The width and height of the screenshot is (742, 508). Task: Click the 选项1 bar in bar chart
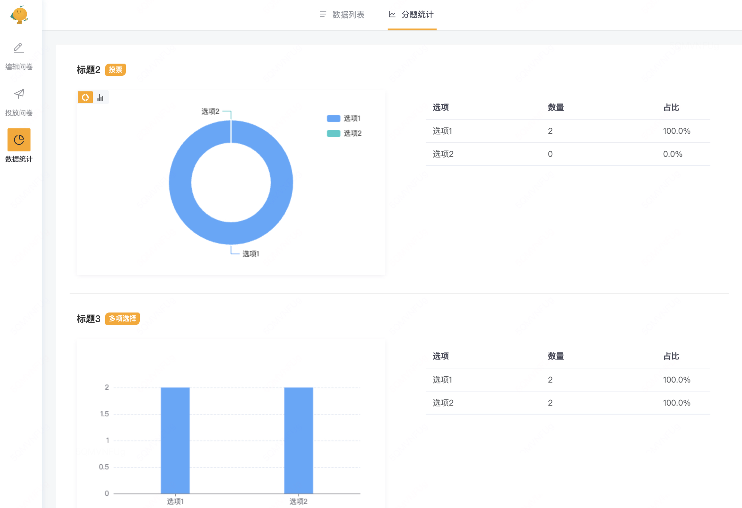[175, 440]
